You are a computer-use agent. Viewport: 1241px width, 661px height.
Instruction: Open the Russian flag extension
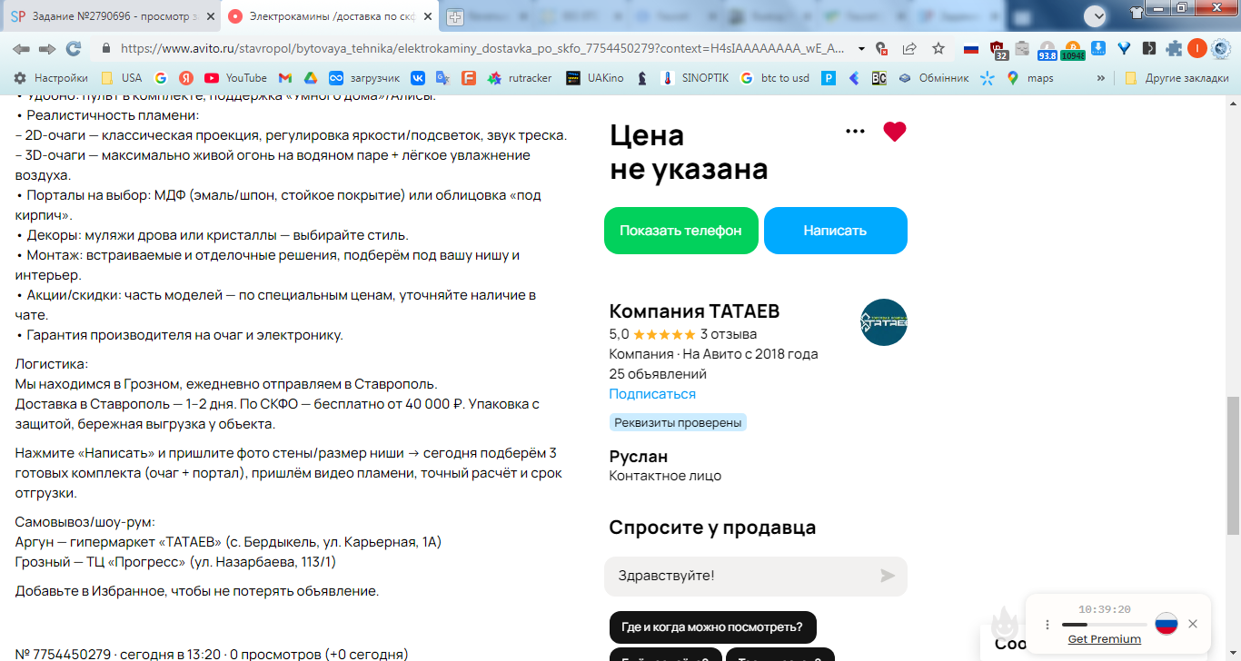971,48
